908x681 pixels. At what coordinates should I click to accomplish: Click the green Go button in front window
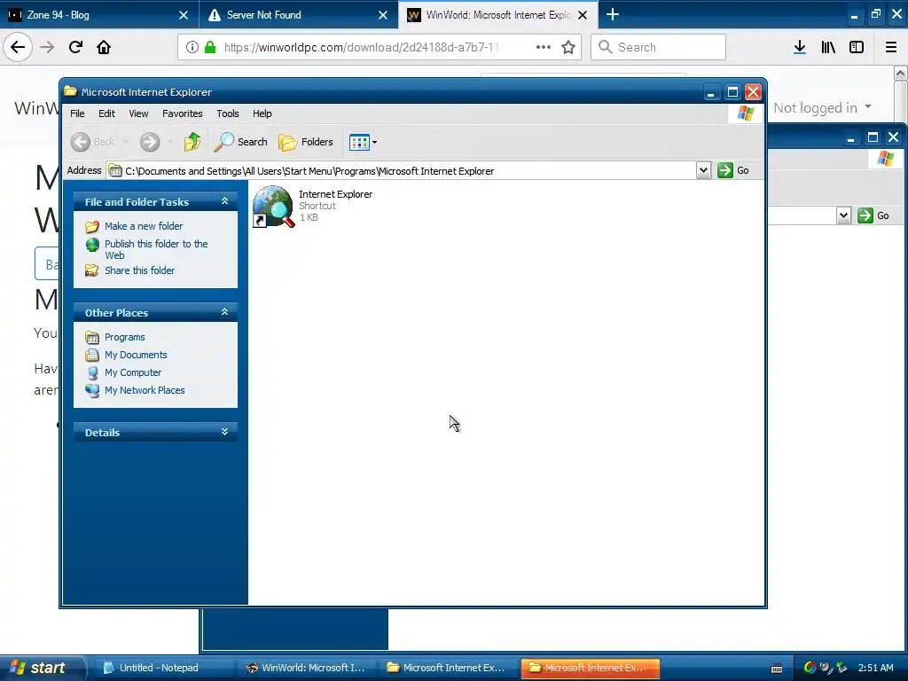click(x=733, y=170)
